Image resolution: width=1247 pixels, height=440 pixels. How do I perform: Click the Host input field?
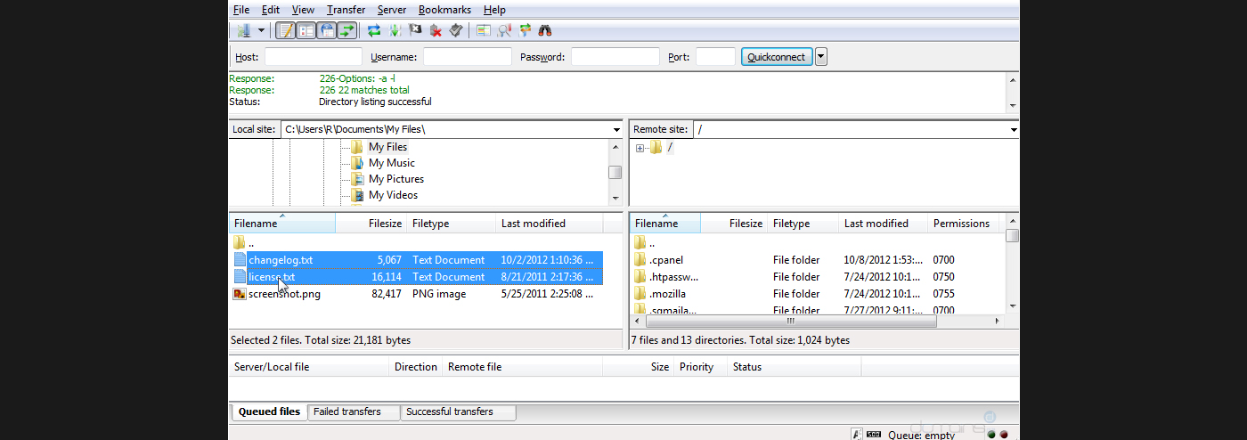(x=314, y=57)
